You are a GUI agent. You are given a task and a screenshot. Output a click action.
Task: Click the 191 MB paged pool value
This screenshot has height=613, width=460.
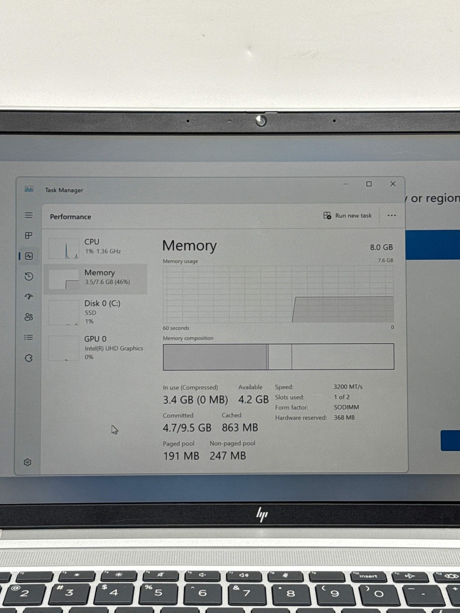[x=181, y=456]
